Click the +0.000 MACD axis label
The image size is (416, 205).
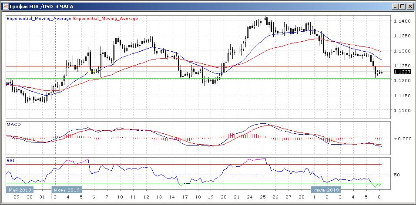tap(402, 139)
